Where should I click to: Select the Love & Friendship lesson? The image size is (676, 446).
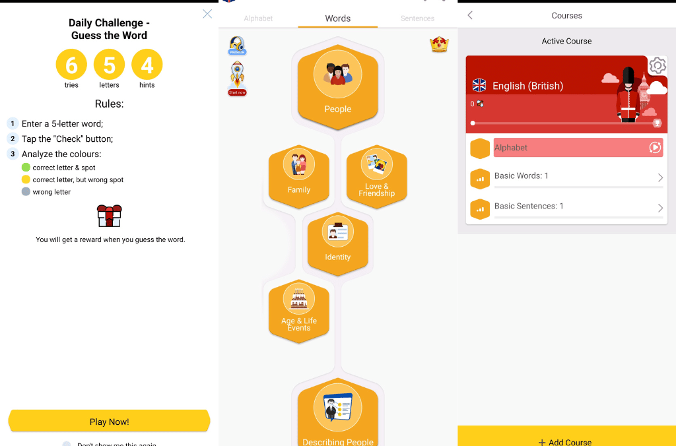coord(377,177)
